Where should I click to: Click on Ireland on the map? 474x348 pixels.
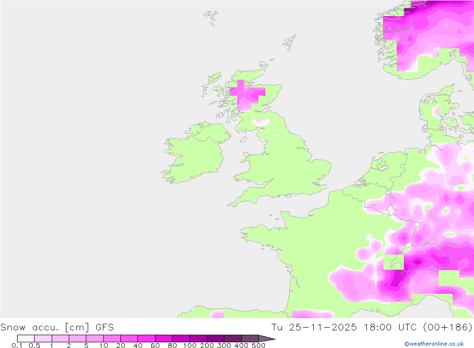(x=196, y=153)
